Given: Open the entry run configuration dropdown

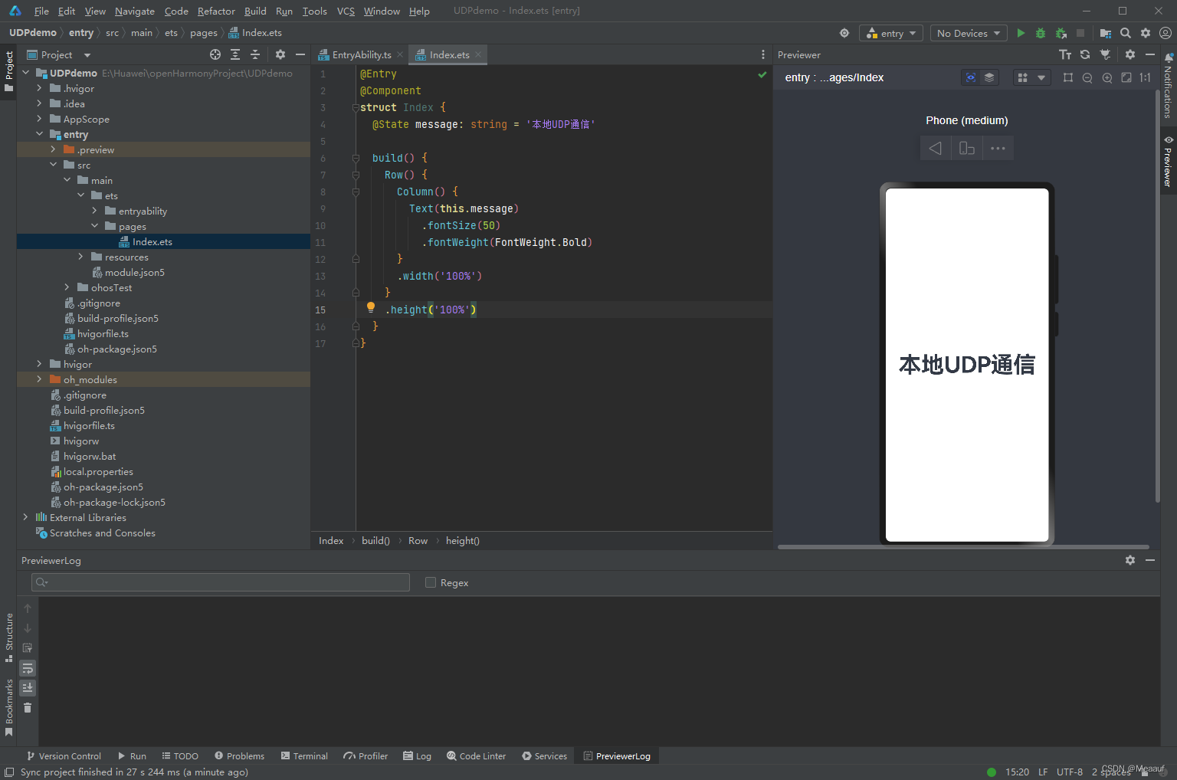Looking at the screenshot, I should pyautogui.click(x=891, y=33).
